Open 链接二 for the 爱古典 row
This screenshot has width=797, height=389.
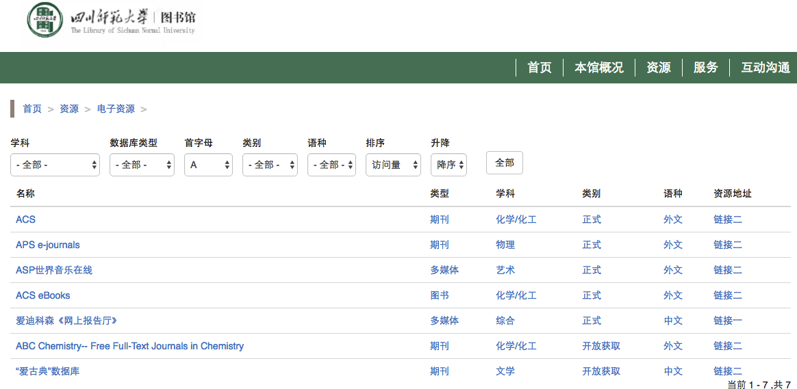728,371
